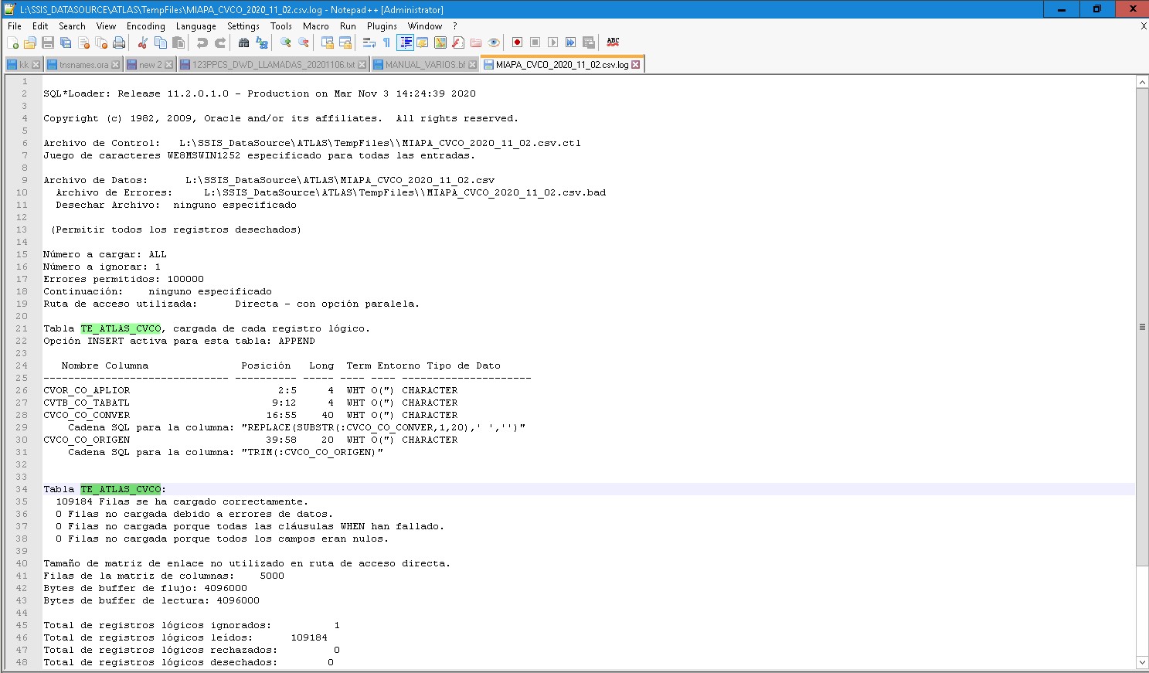Click the Paste toolbar icon
This screenshot has width=1149, height=673.
(178, 42)
